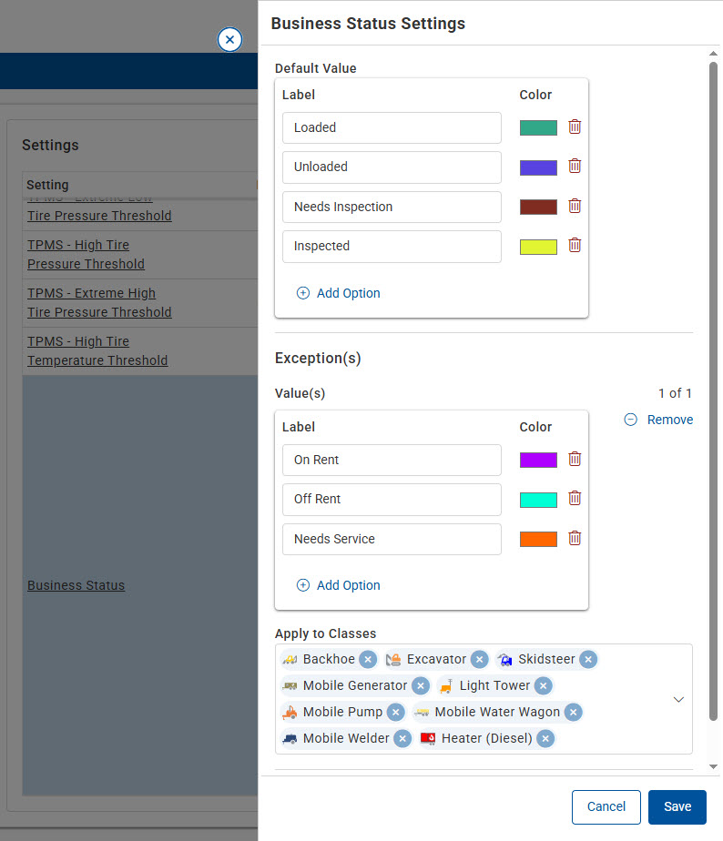Remove Heater (Diesel) class chip
Image resolution: width=723 pixels, height=841 pixels.
coord(545,738)
